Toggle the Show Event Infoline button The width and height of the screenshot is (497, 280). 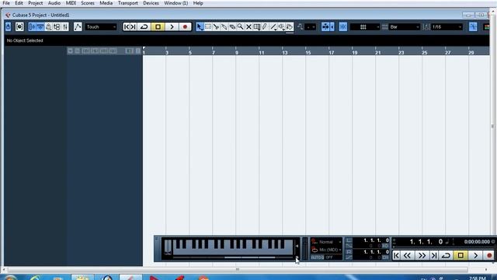pos(40,27)
